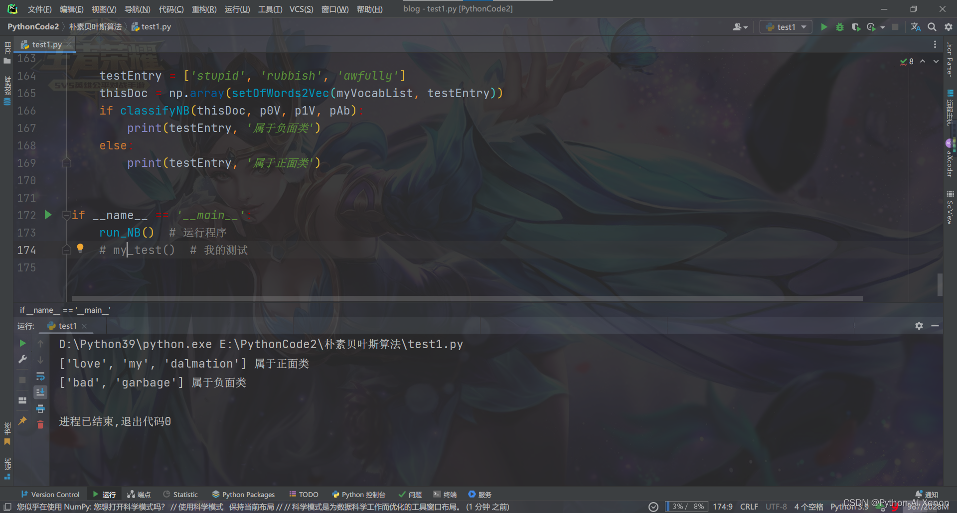This screenshot has width=957, height=513.
Task: Run test1 with coverage icon
Action: coord(856,27)
